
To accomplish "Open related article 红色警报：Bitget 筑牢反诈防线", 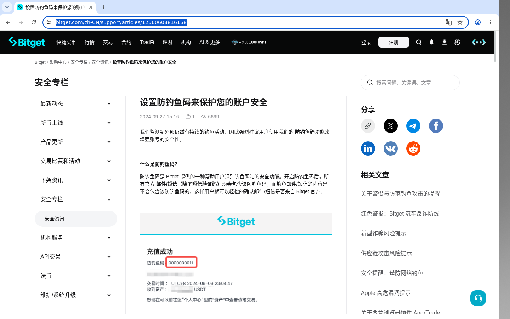I will (x=400, y=213).
